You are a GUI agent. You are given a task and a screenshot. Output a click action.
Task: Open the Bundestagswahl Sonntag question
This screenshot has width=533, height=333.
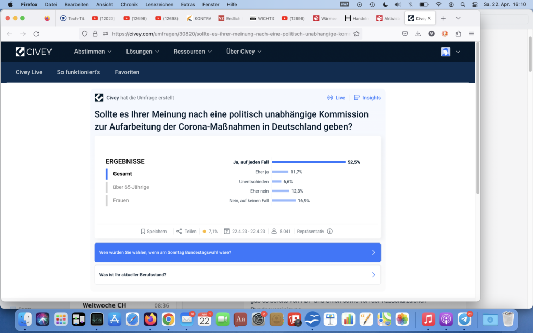[x=237, y=252]
